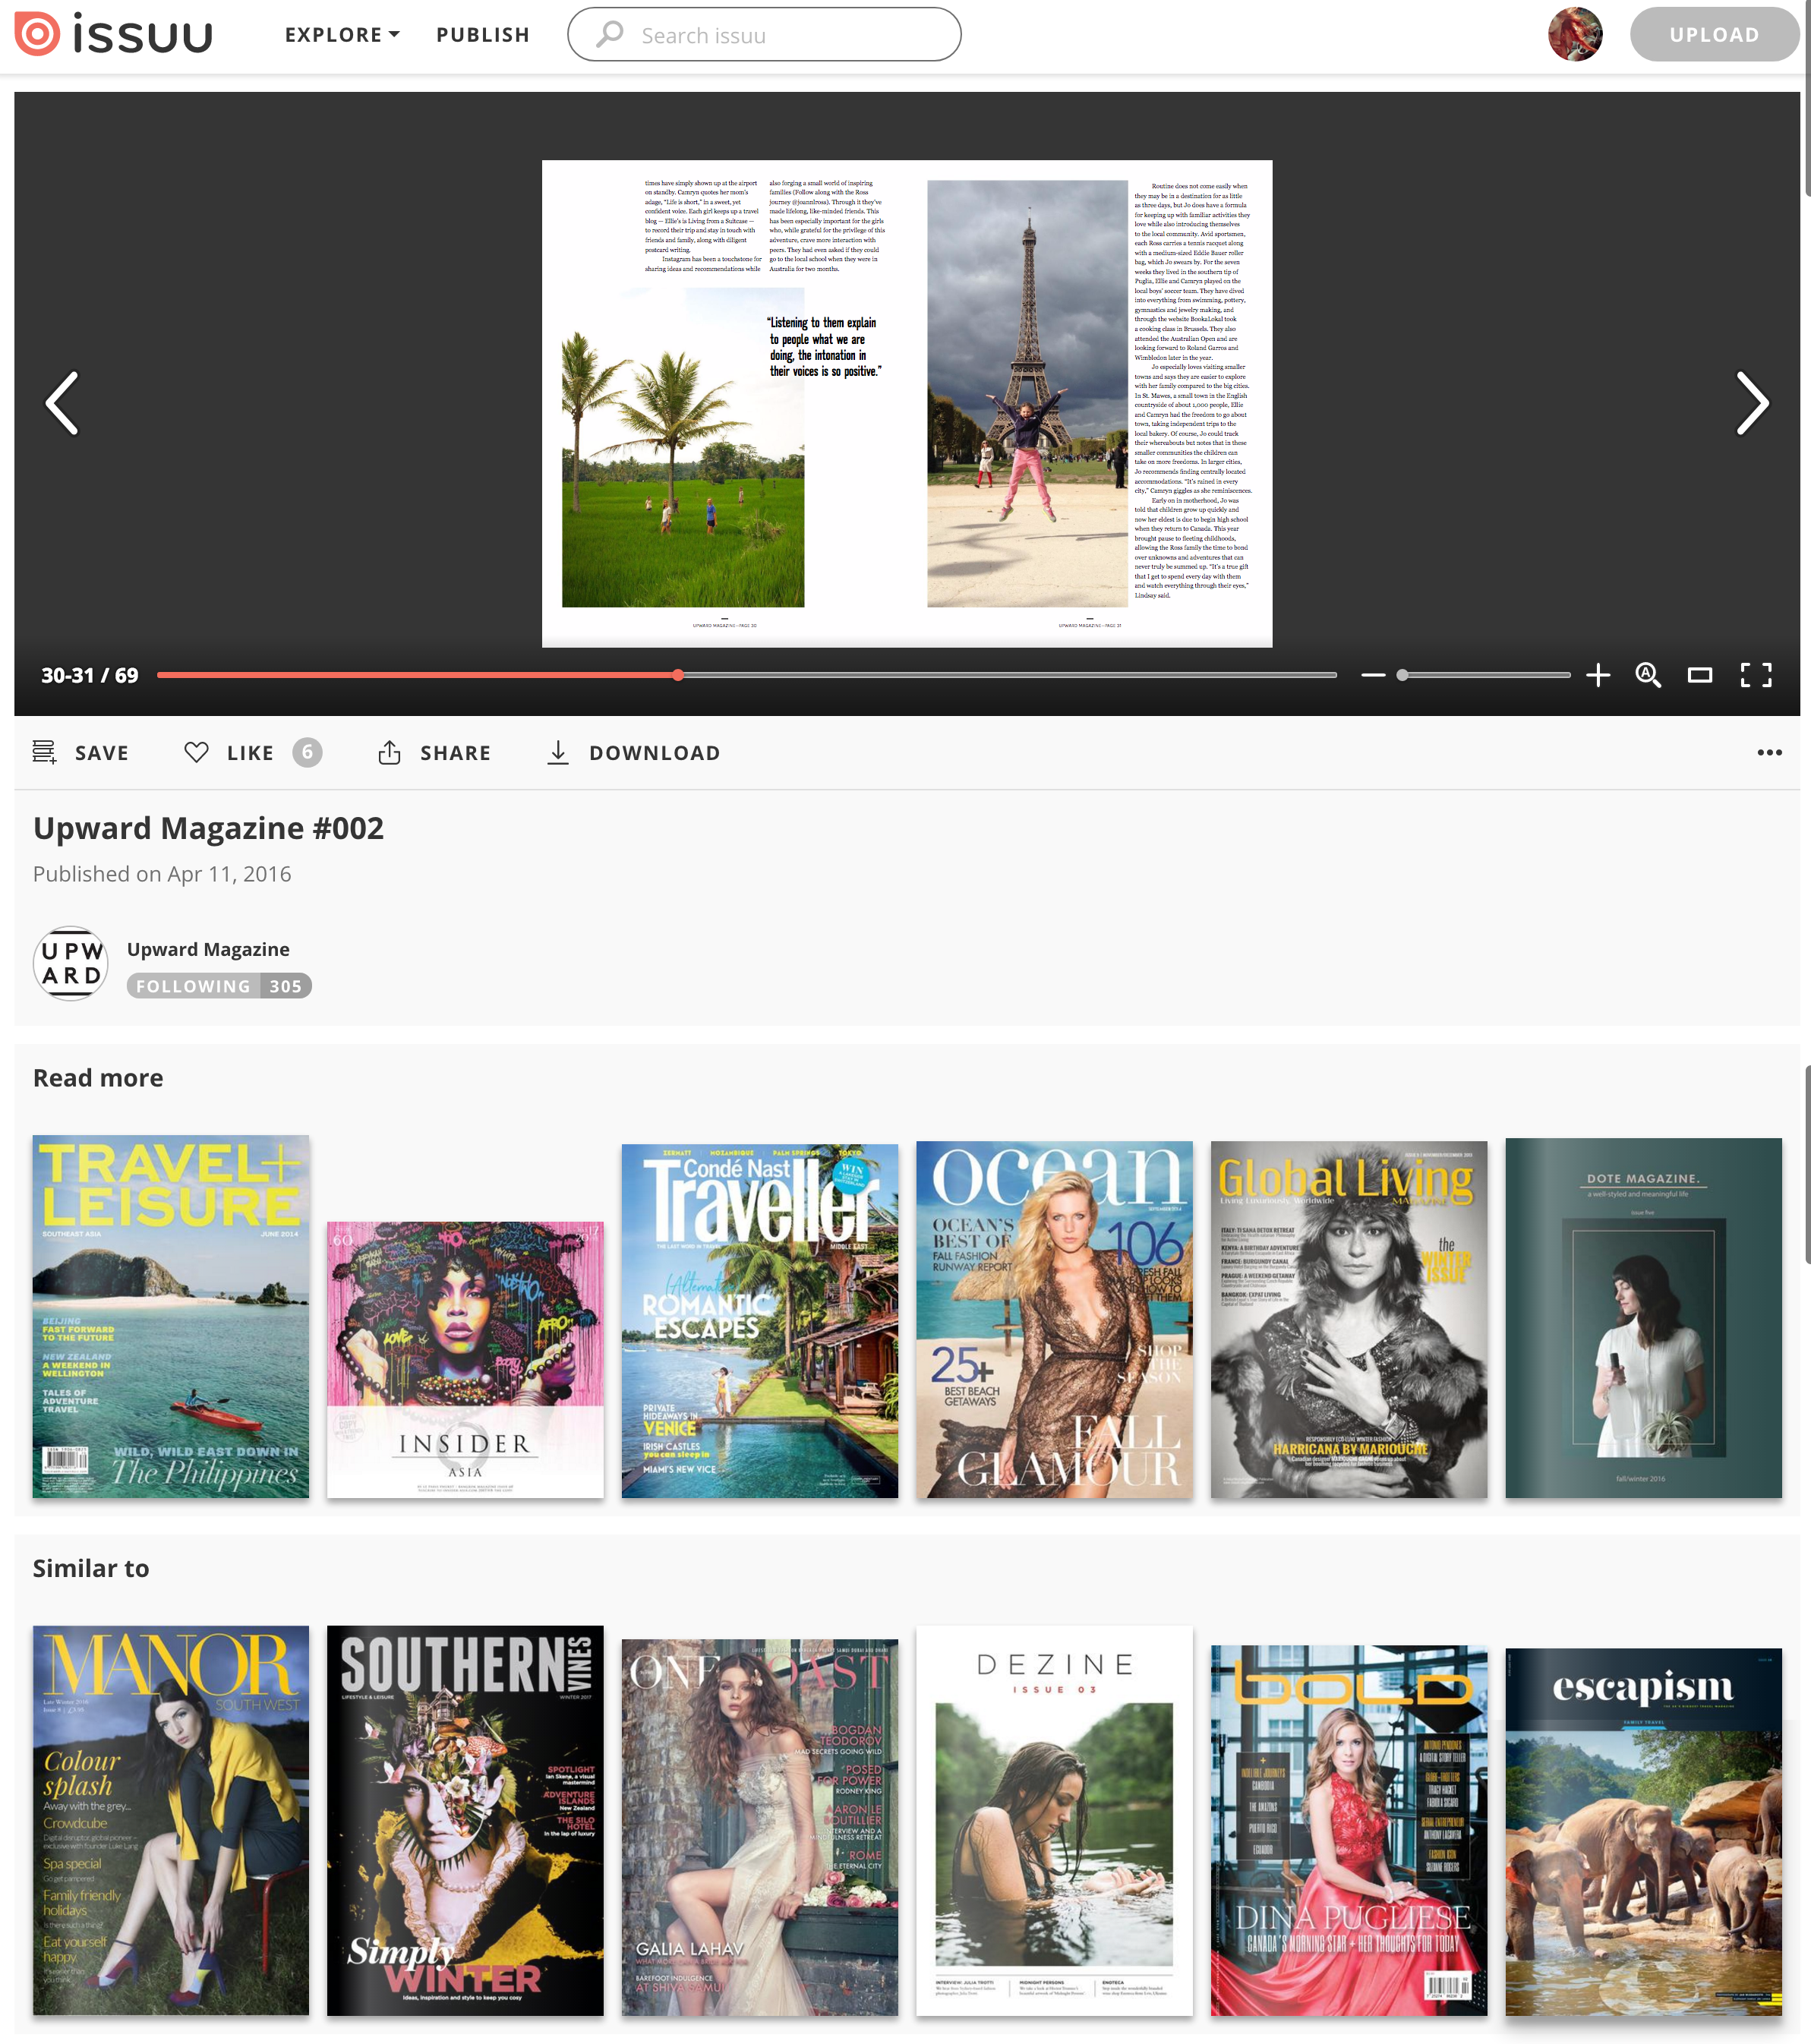Click the zoom out minus icon
This screenshot has width=1811, height=2044.
1373,675
